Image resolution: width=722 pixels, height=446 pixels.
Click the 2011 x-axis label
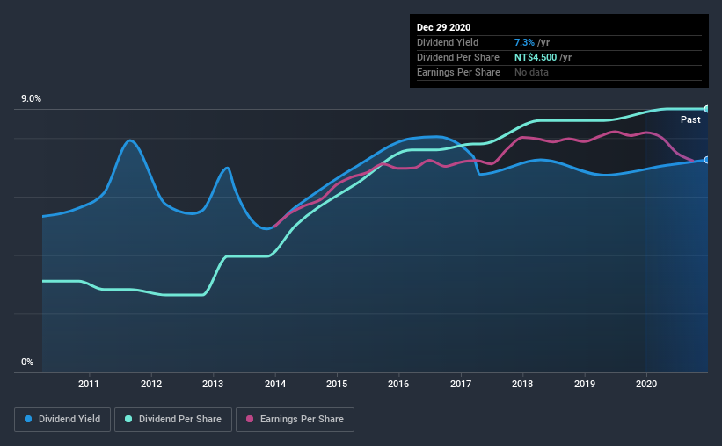coord(89,384)
